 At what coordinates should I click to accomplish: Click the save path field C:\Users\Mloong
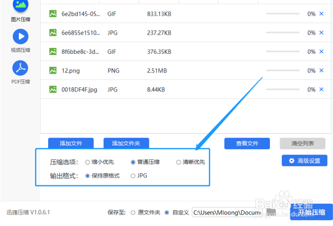(227, 212)
